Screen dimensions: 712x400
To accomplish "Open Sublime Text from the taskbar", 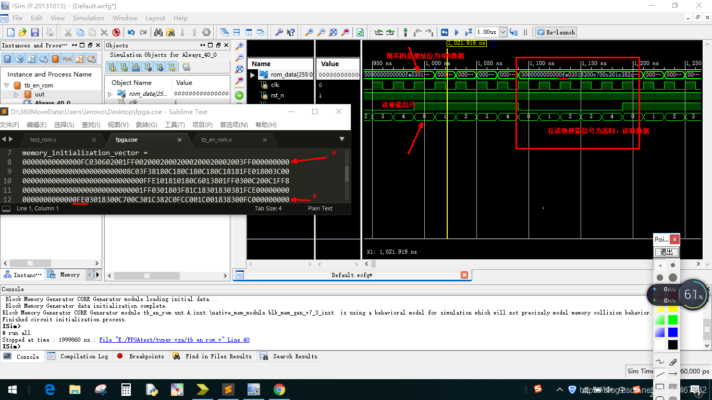I will pyautogui.click(x=228, y=389).
